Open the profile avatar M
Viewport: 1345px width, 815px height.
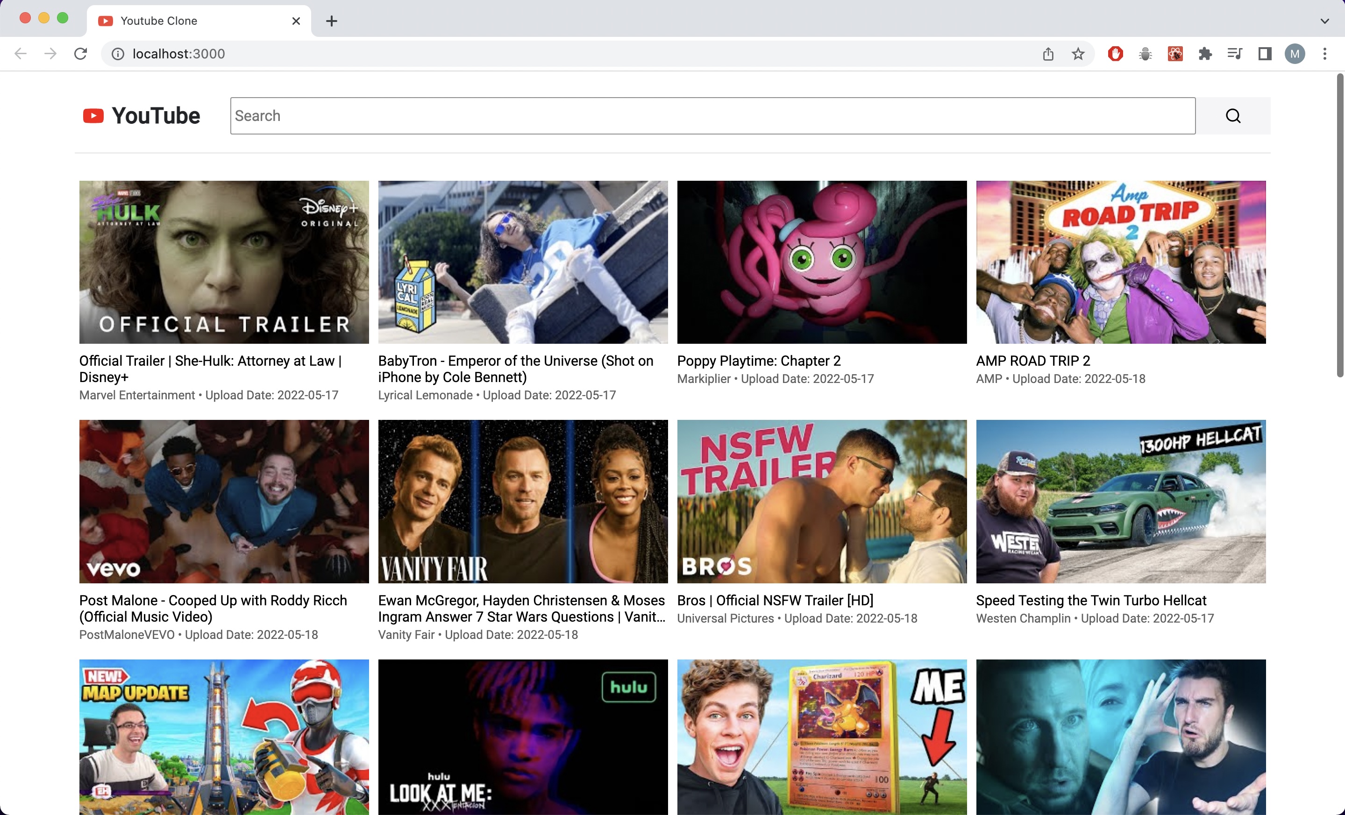pyautogui.click(x=1295, y=54)
